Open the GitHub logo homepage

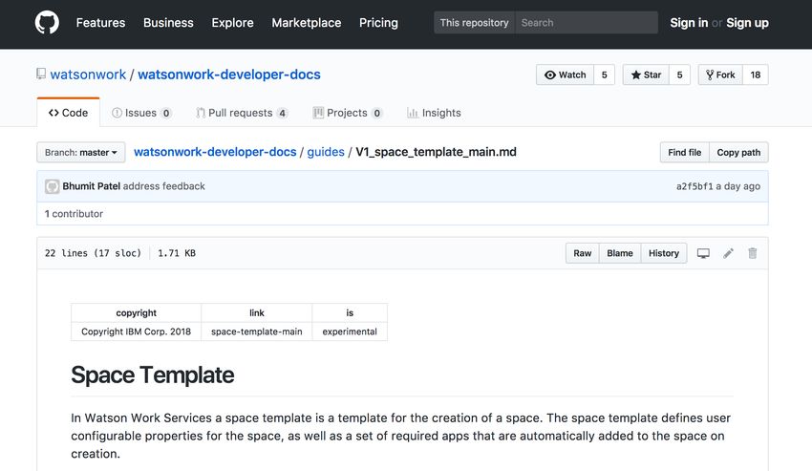point(47,23)
